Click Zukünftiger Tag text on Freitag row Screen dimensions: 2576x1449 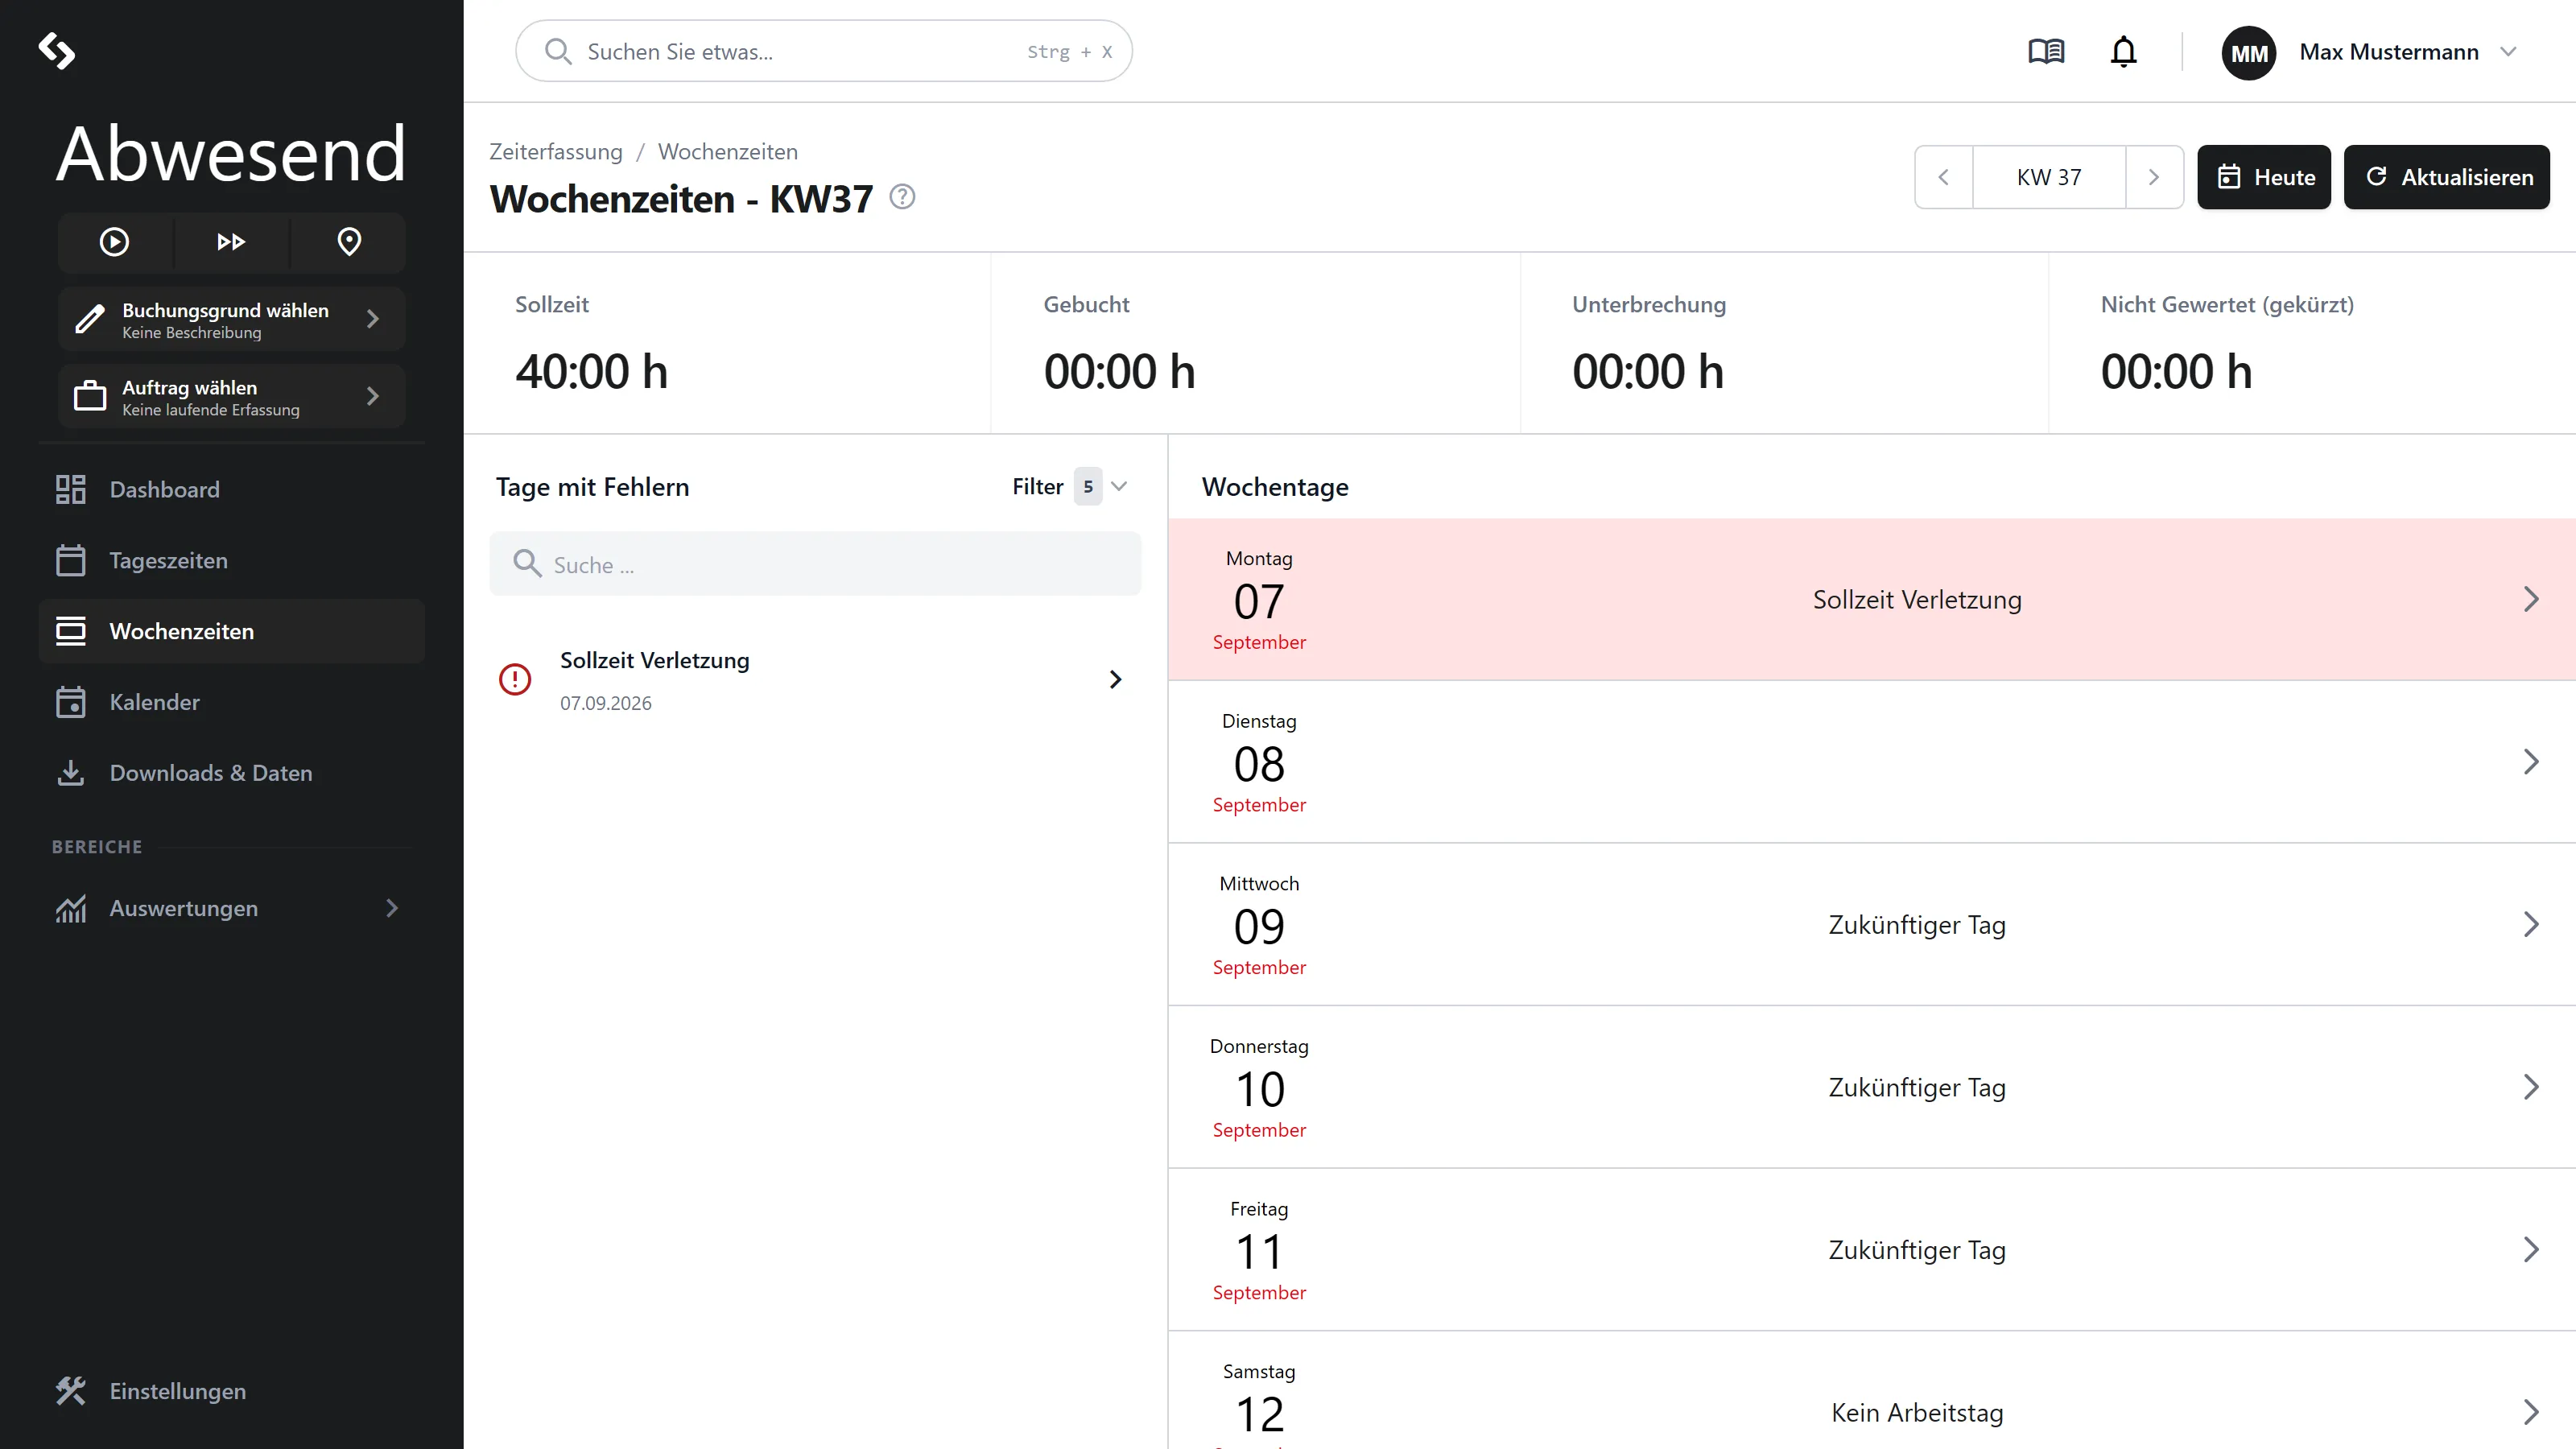click(1917, 1251)
